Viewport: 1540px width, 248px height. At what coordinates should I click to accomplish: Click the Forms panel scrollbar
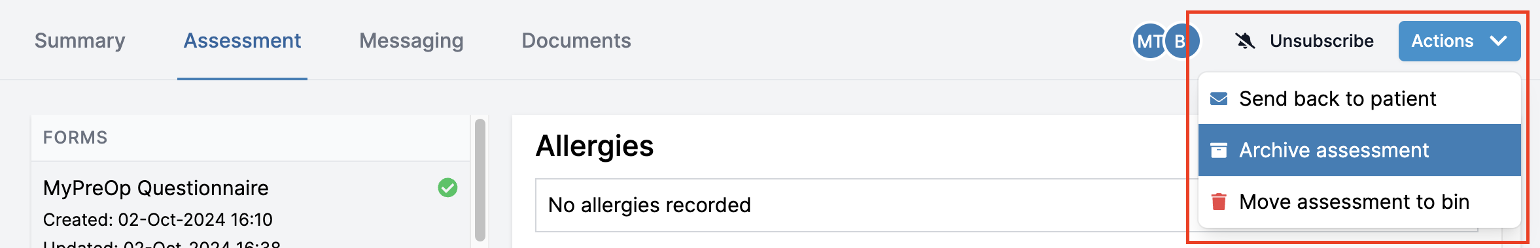(480, 180)
